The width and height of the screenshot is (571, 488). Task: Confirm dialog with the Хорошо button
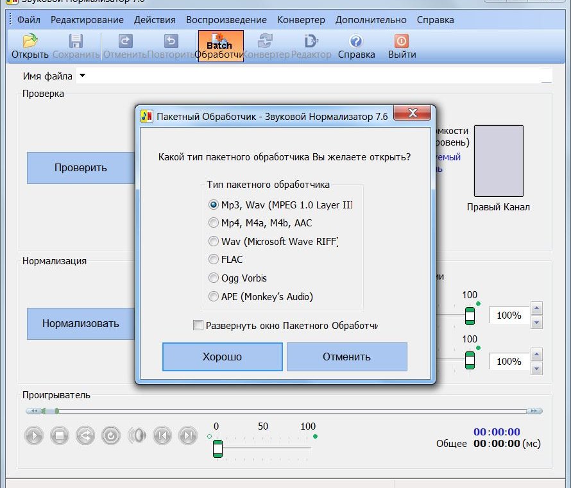(x=223, y=357)
